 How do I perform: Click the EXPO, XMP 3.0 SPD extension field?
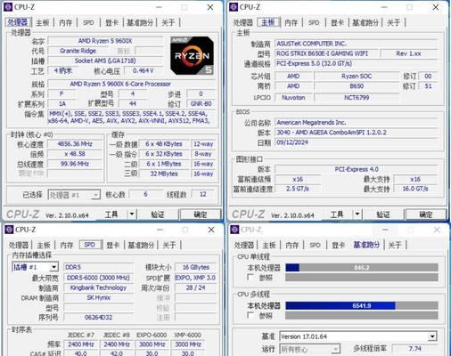[x=196, y=278]
